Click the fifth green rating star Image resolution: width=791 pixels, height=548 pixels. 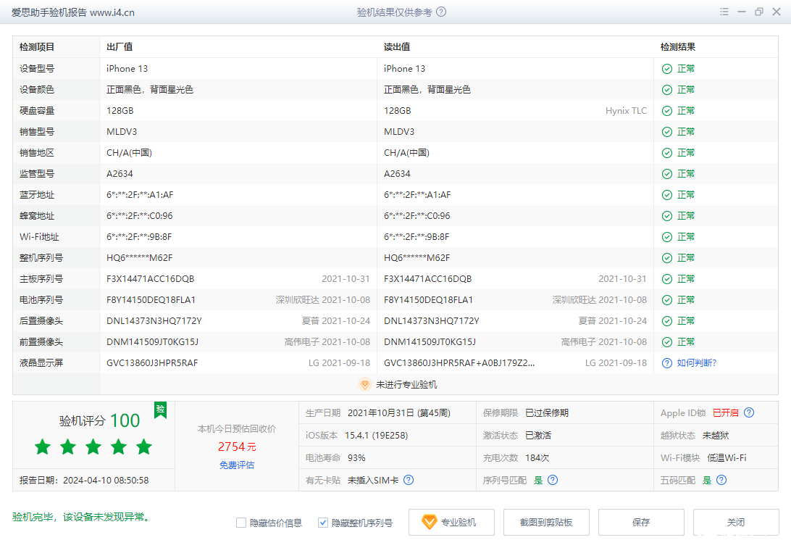143,447
